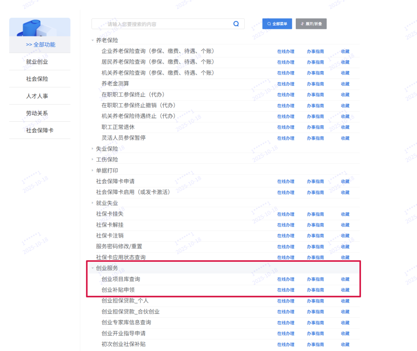Screen dimensions: 417x351
Task: Switch to 社会保障卡 in the sidebar
Action: pos(40,130)
